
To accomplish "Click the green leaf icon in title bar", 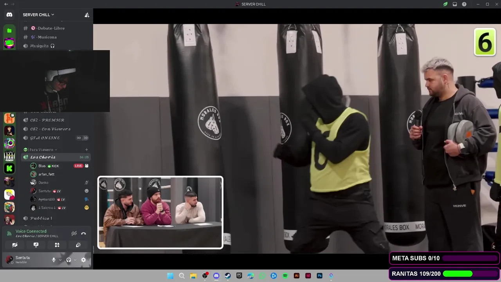I will pyautogui.click(x=445, y=4).
